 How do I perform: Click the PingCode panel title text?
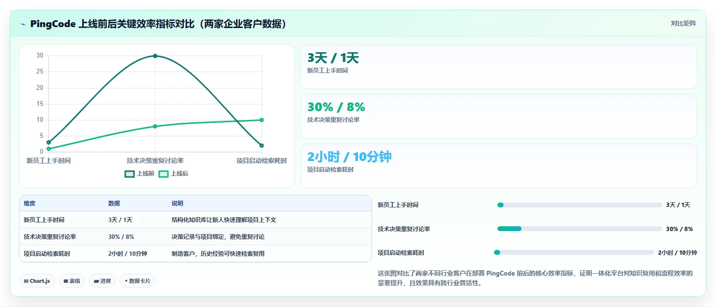158,24
